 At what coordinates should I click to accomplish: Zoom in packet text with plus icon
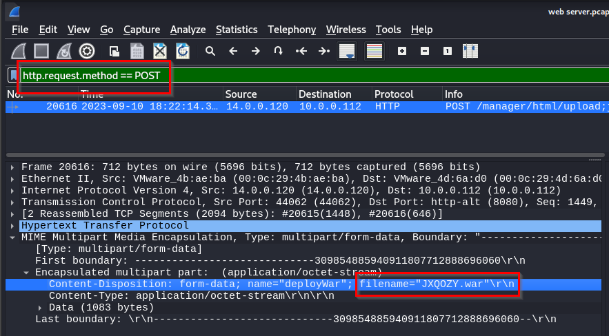point(402,51)
